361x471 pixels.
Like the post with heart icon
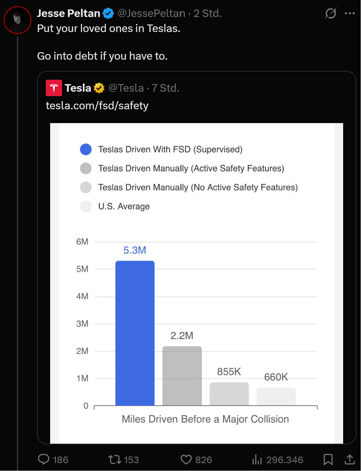click(x=186, y=460)
